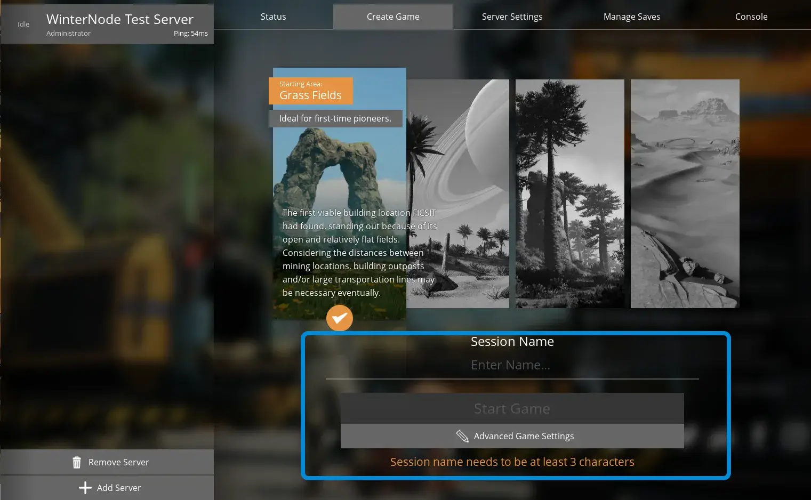Click the trash icon beside Remove Server
This screenshot has width=811, height=500.
pyautogui.click(x=77, y=462)
